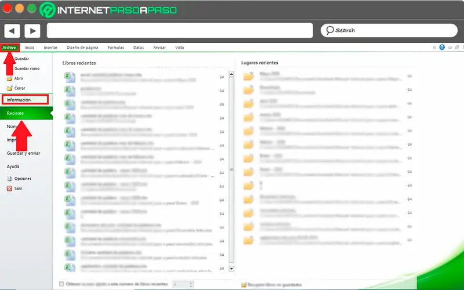Open the Vista tab
The width and height of the screenshot is (464, 290).
point(179,48)
